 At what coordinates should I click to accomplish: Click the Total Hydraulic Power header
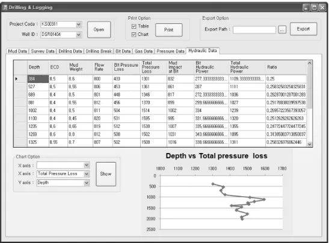click(x=247, y=67)
